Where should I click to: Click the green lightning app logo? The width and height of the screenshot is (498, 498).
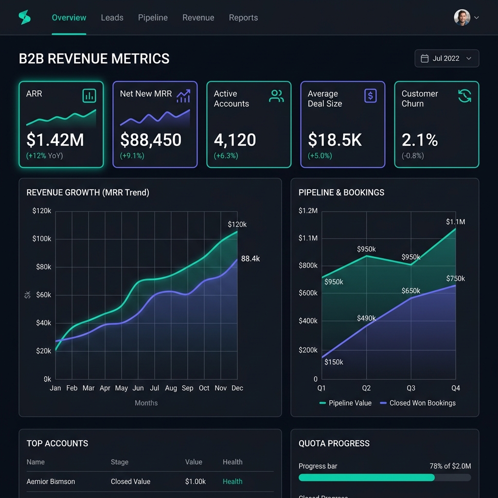point(24,17)
